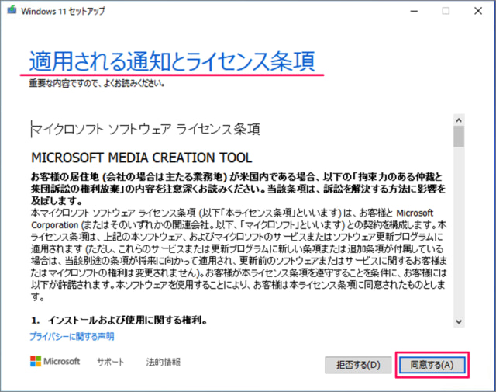
Task: Click the license scrollbar down arrow
Action: [x=459, y=321]
